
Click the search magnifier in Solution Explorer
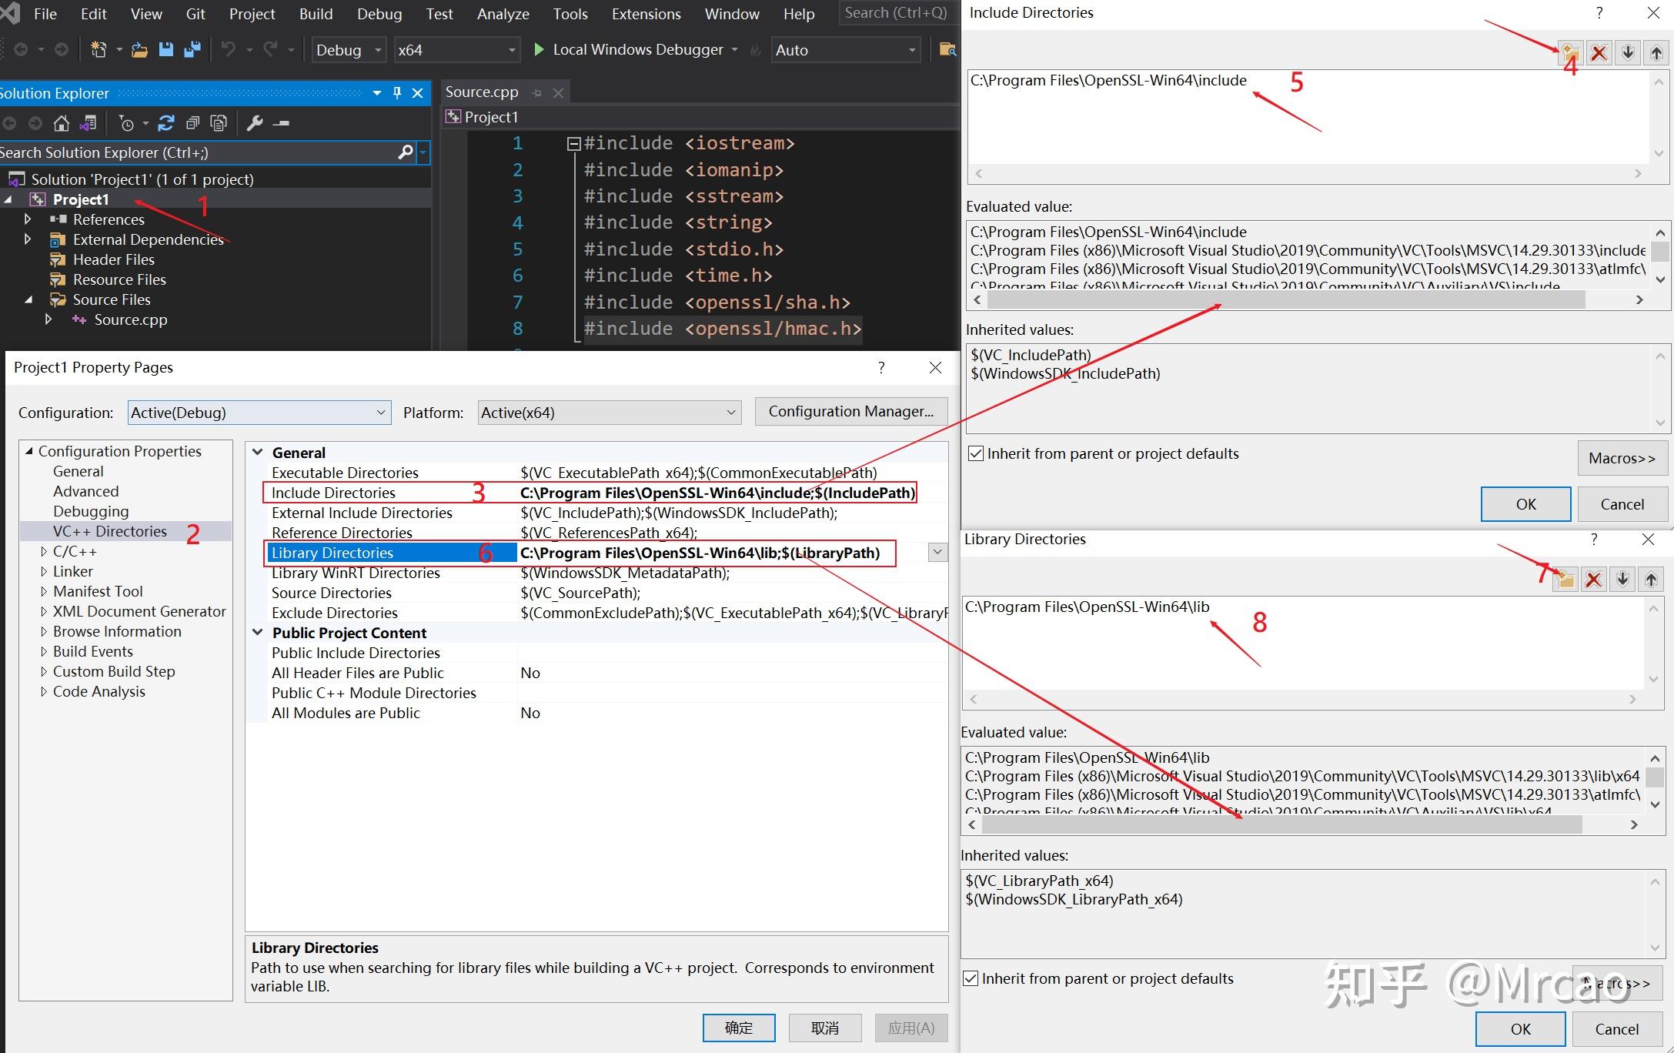(x=406, y=152)
